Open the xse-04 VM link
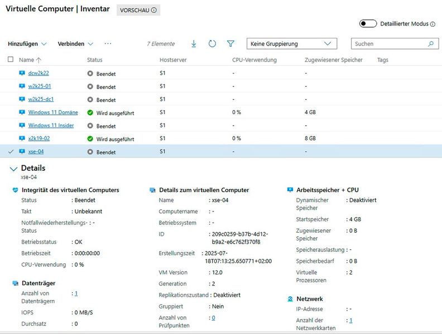 tap(36, 151)
